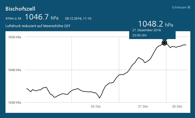Screen dimensions: 195x118
Task: Click the '27. Dez' date axis label
Action: coord(143,107)
